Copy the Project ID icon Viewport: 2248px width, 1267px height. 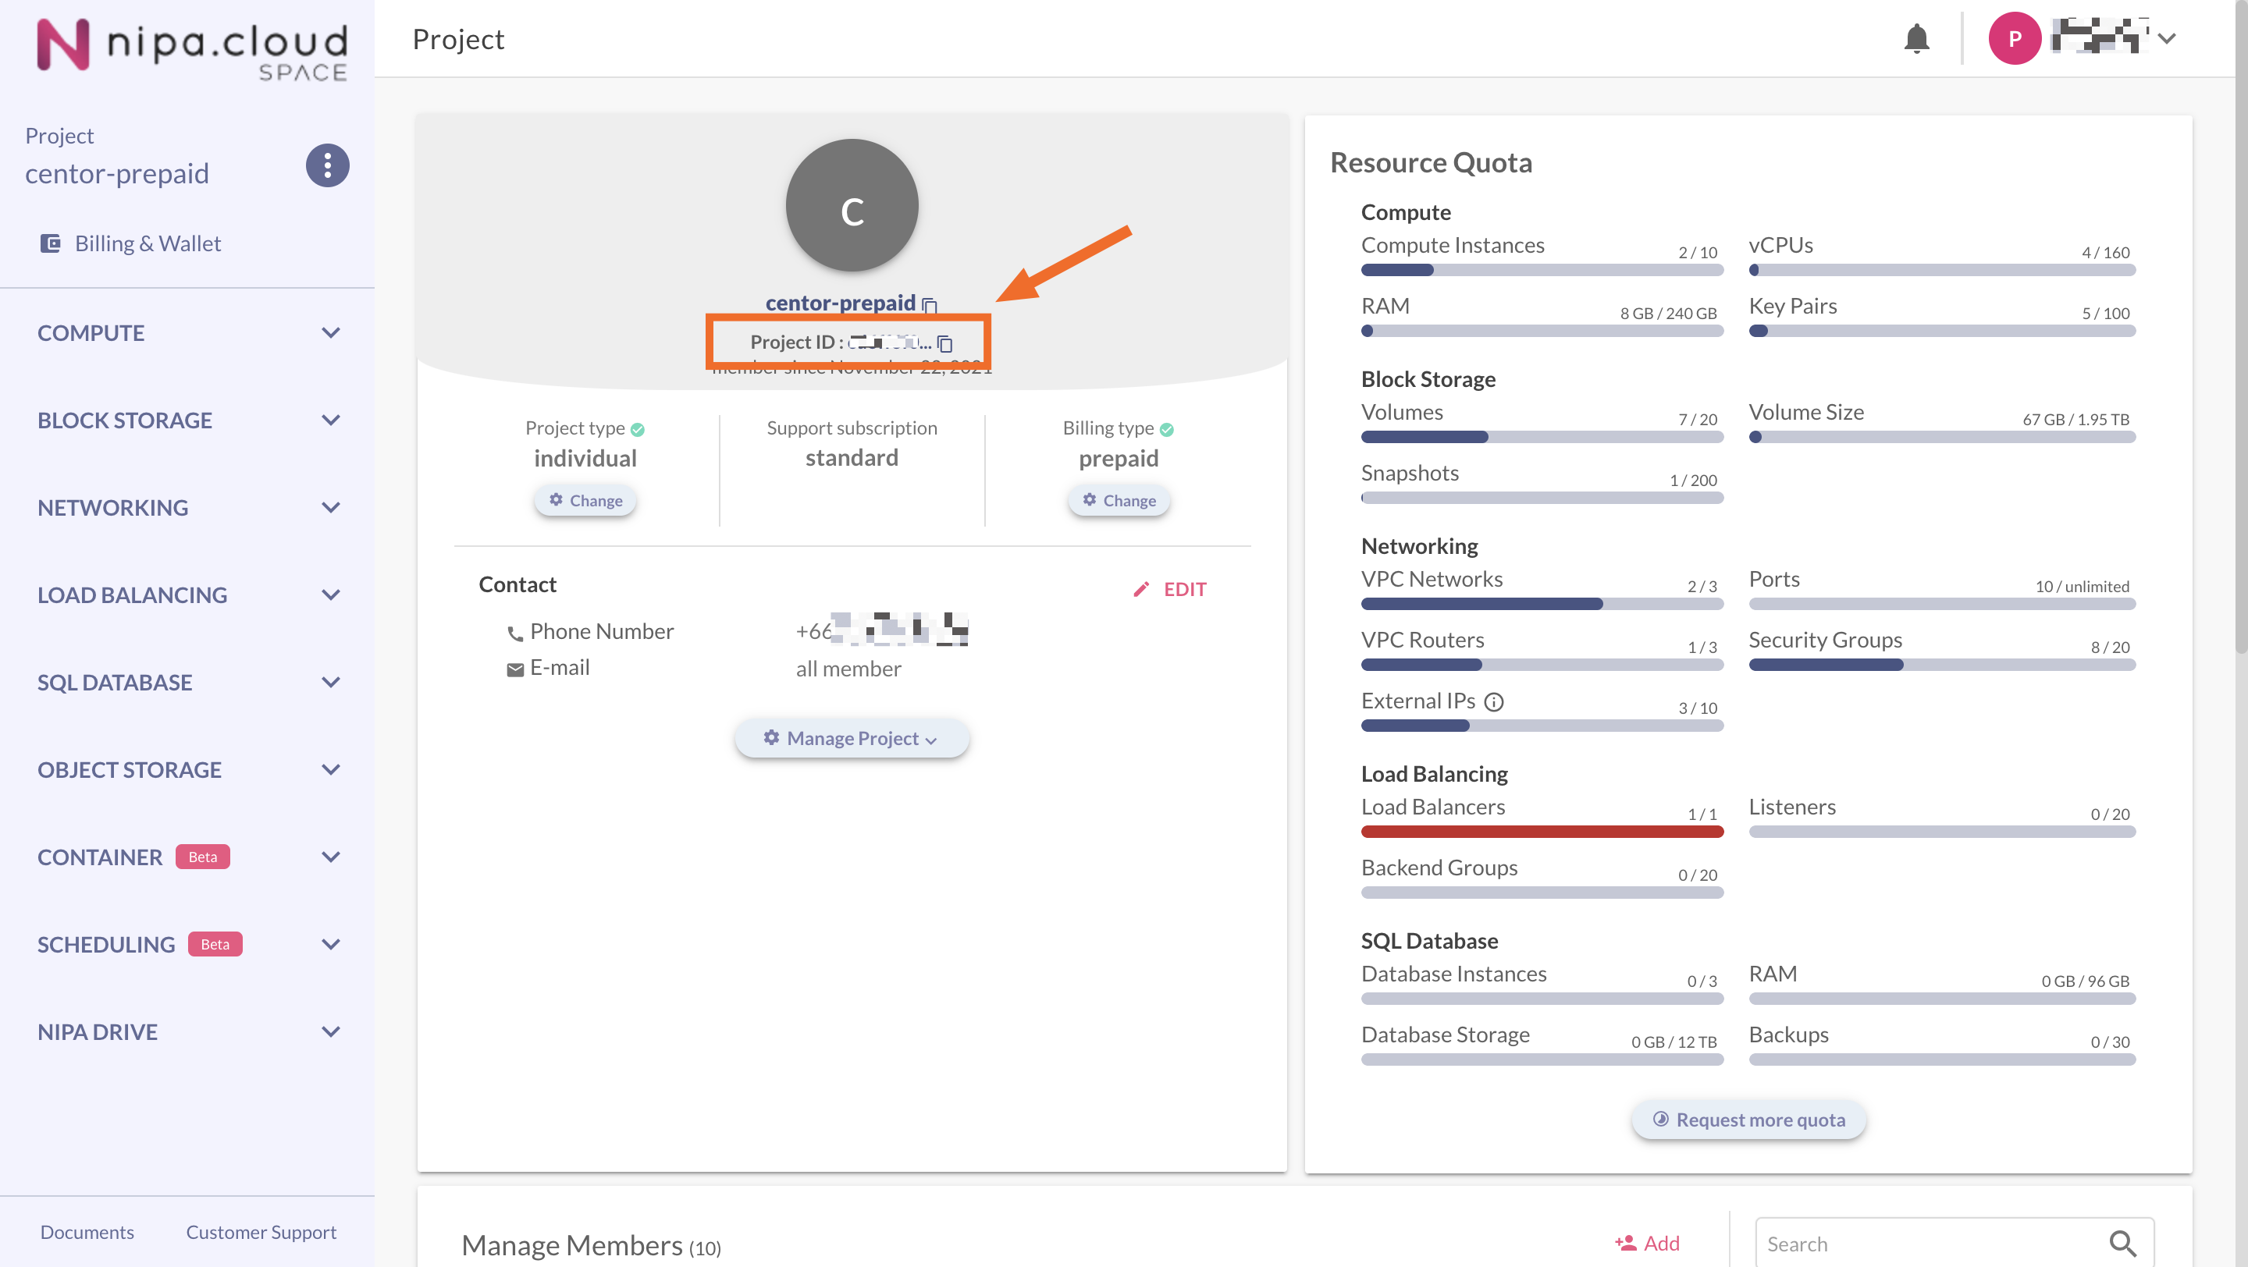click(x=944, y=343)
